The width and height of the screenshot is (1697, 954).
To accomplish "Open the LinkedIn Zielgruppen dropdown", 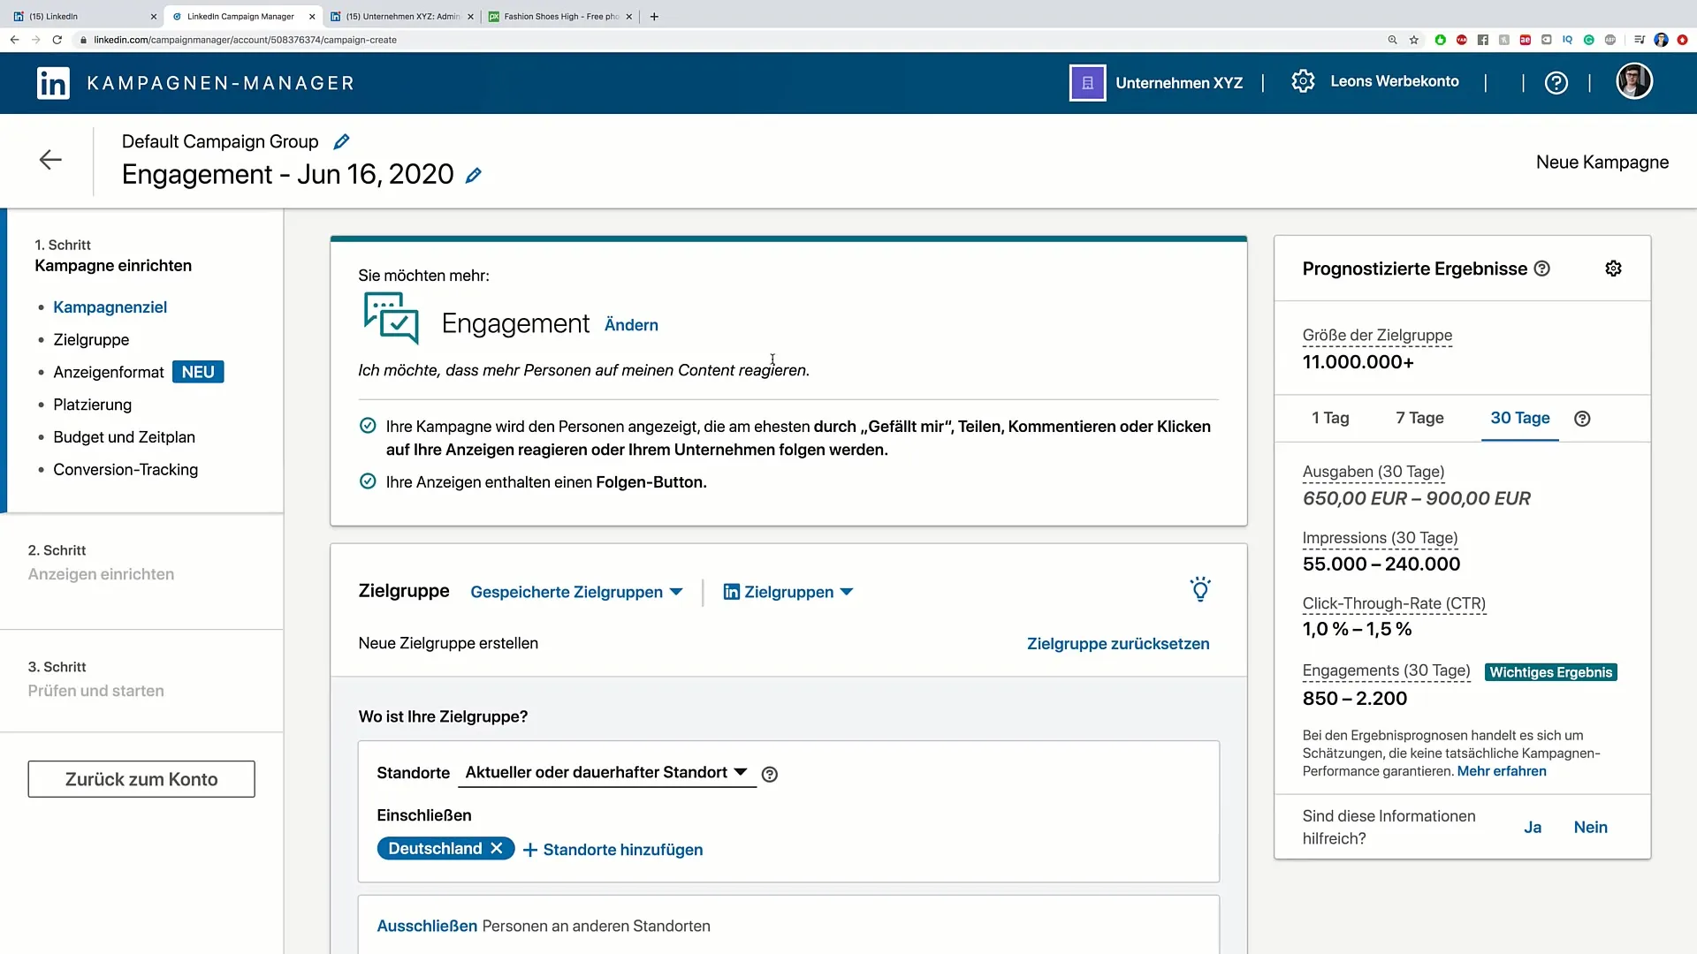I will coord(788,592).
